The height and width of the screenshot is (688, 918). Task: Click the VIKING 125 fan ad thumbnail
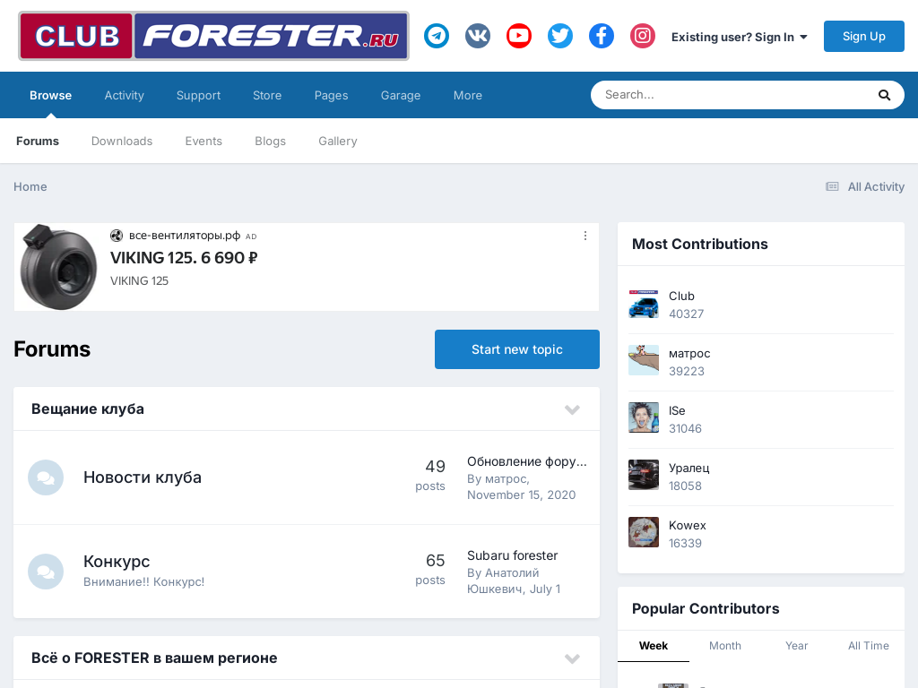[x=58, y=267]
